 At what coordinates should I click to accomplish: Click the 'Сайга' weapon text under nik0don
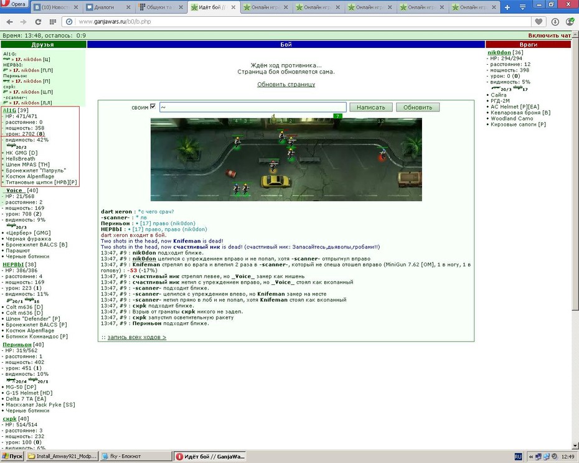coord(499,95)
